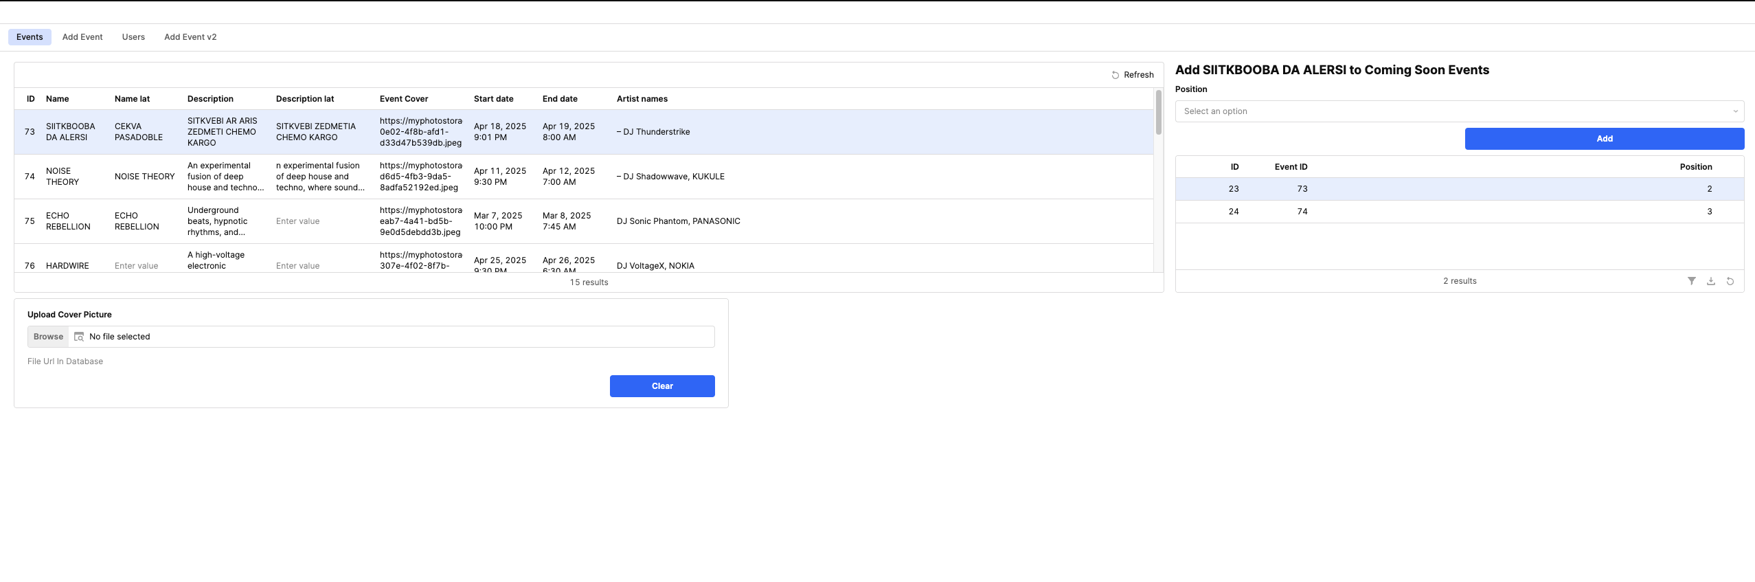Viewport: 1755px width, 582px height.
Task: Select the row with Event ID 74
Action: (x=1459, y=212)
